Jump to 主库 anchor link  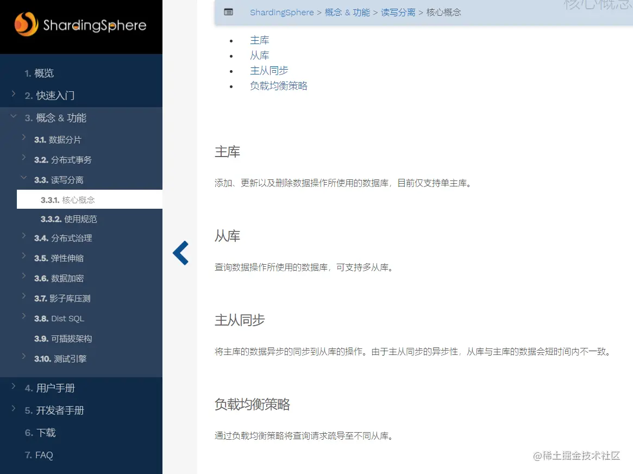point(260,40)
